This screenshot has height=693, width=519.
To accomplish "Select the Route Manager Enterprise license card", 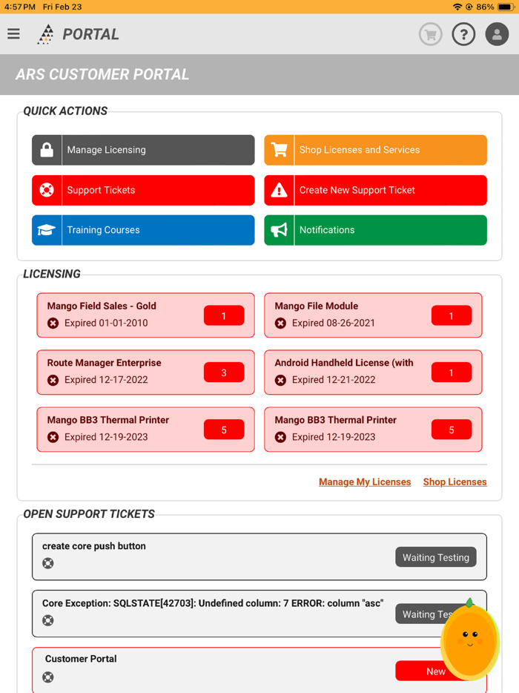I will point(145,372).
